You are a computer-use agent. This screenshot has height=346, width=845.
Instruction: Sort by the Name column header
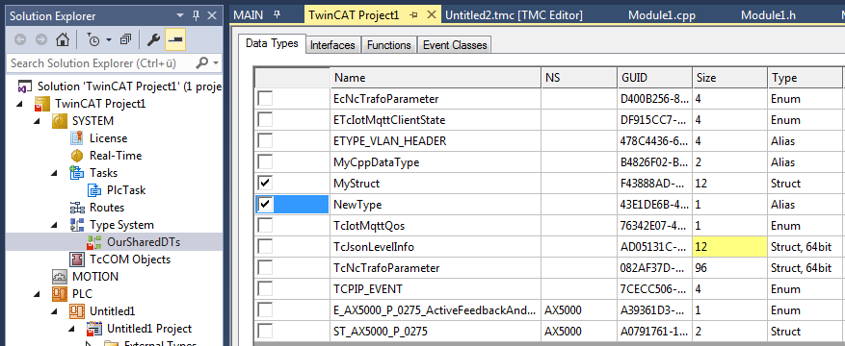pos(436,77)
